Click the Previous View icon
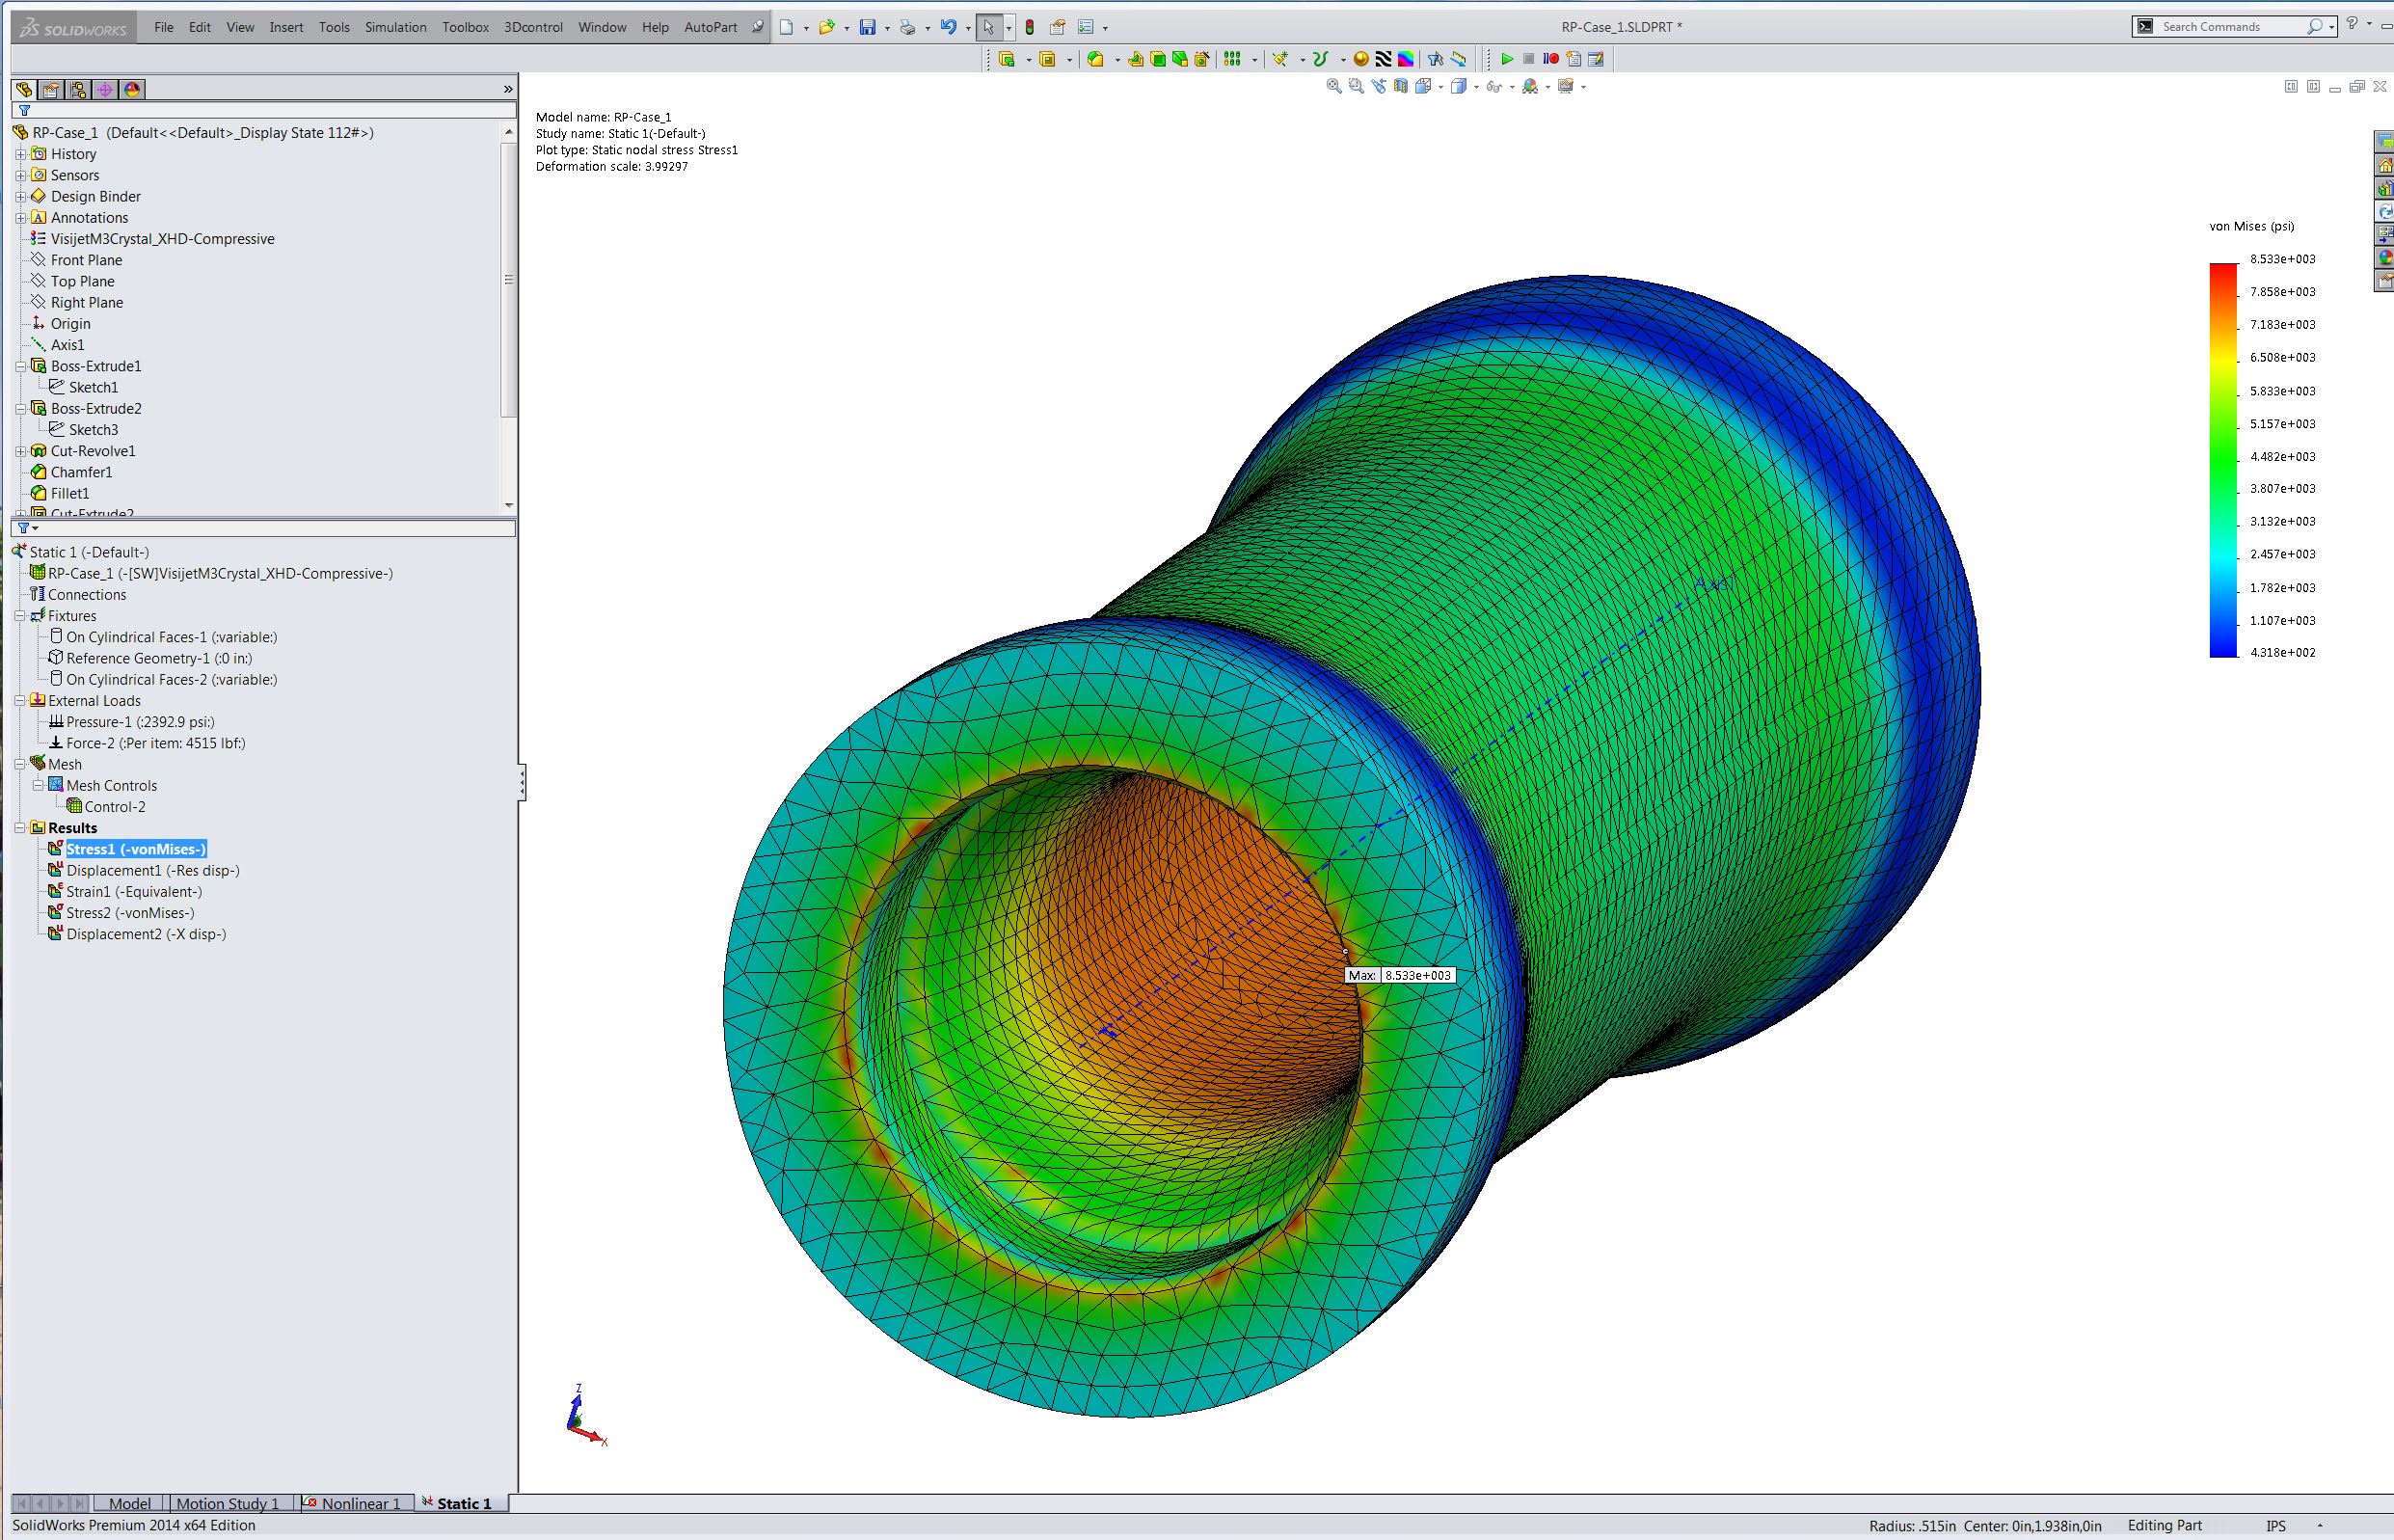Image resolution: width=2394 pixels, height=1540 pixels. coord(1380,86)
